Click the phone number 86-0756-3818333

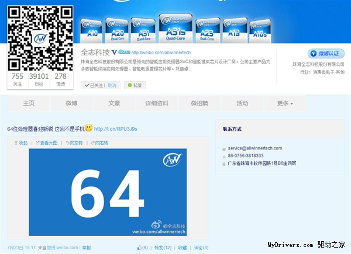(246, 155)
